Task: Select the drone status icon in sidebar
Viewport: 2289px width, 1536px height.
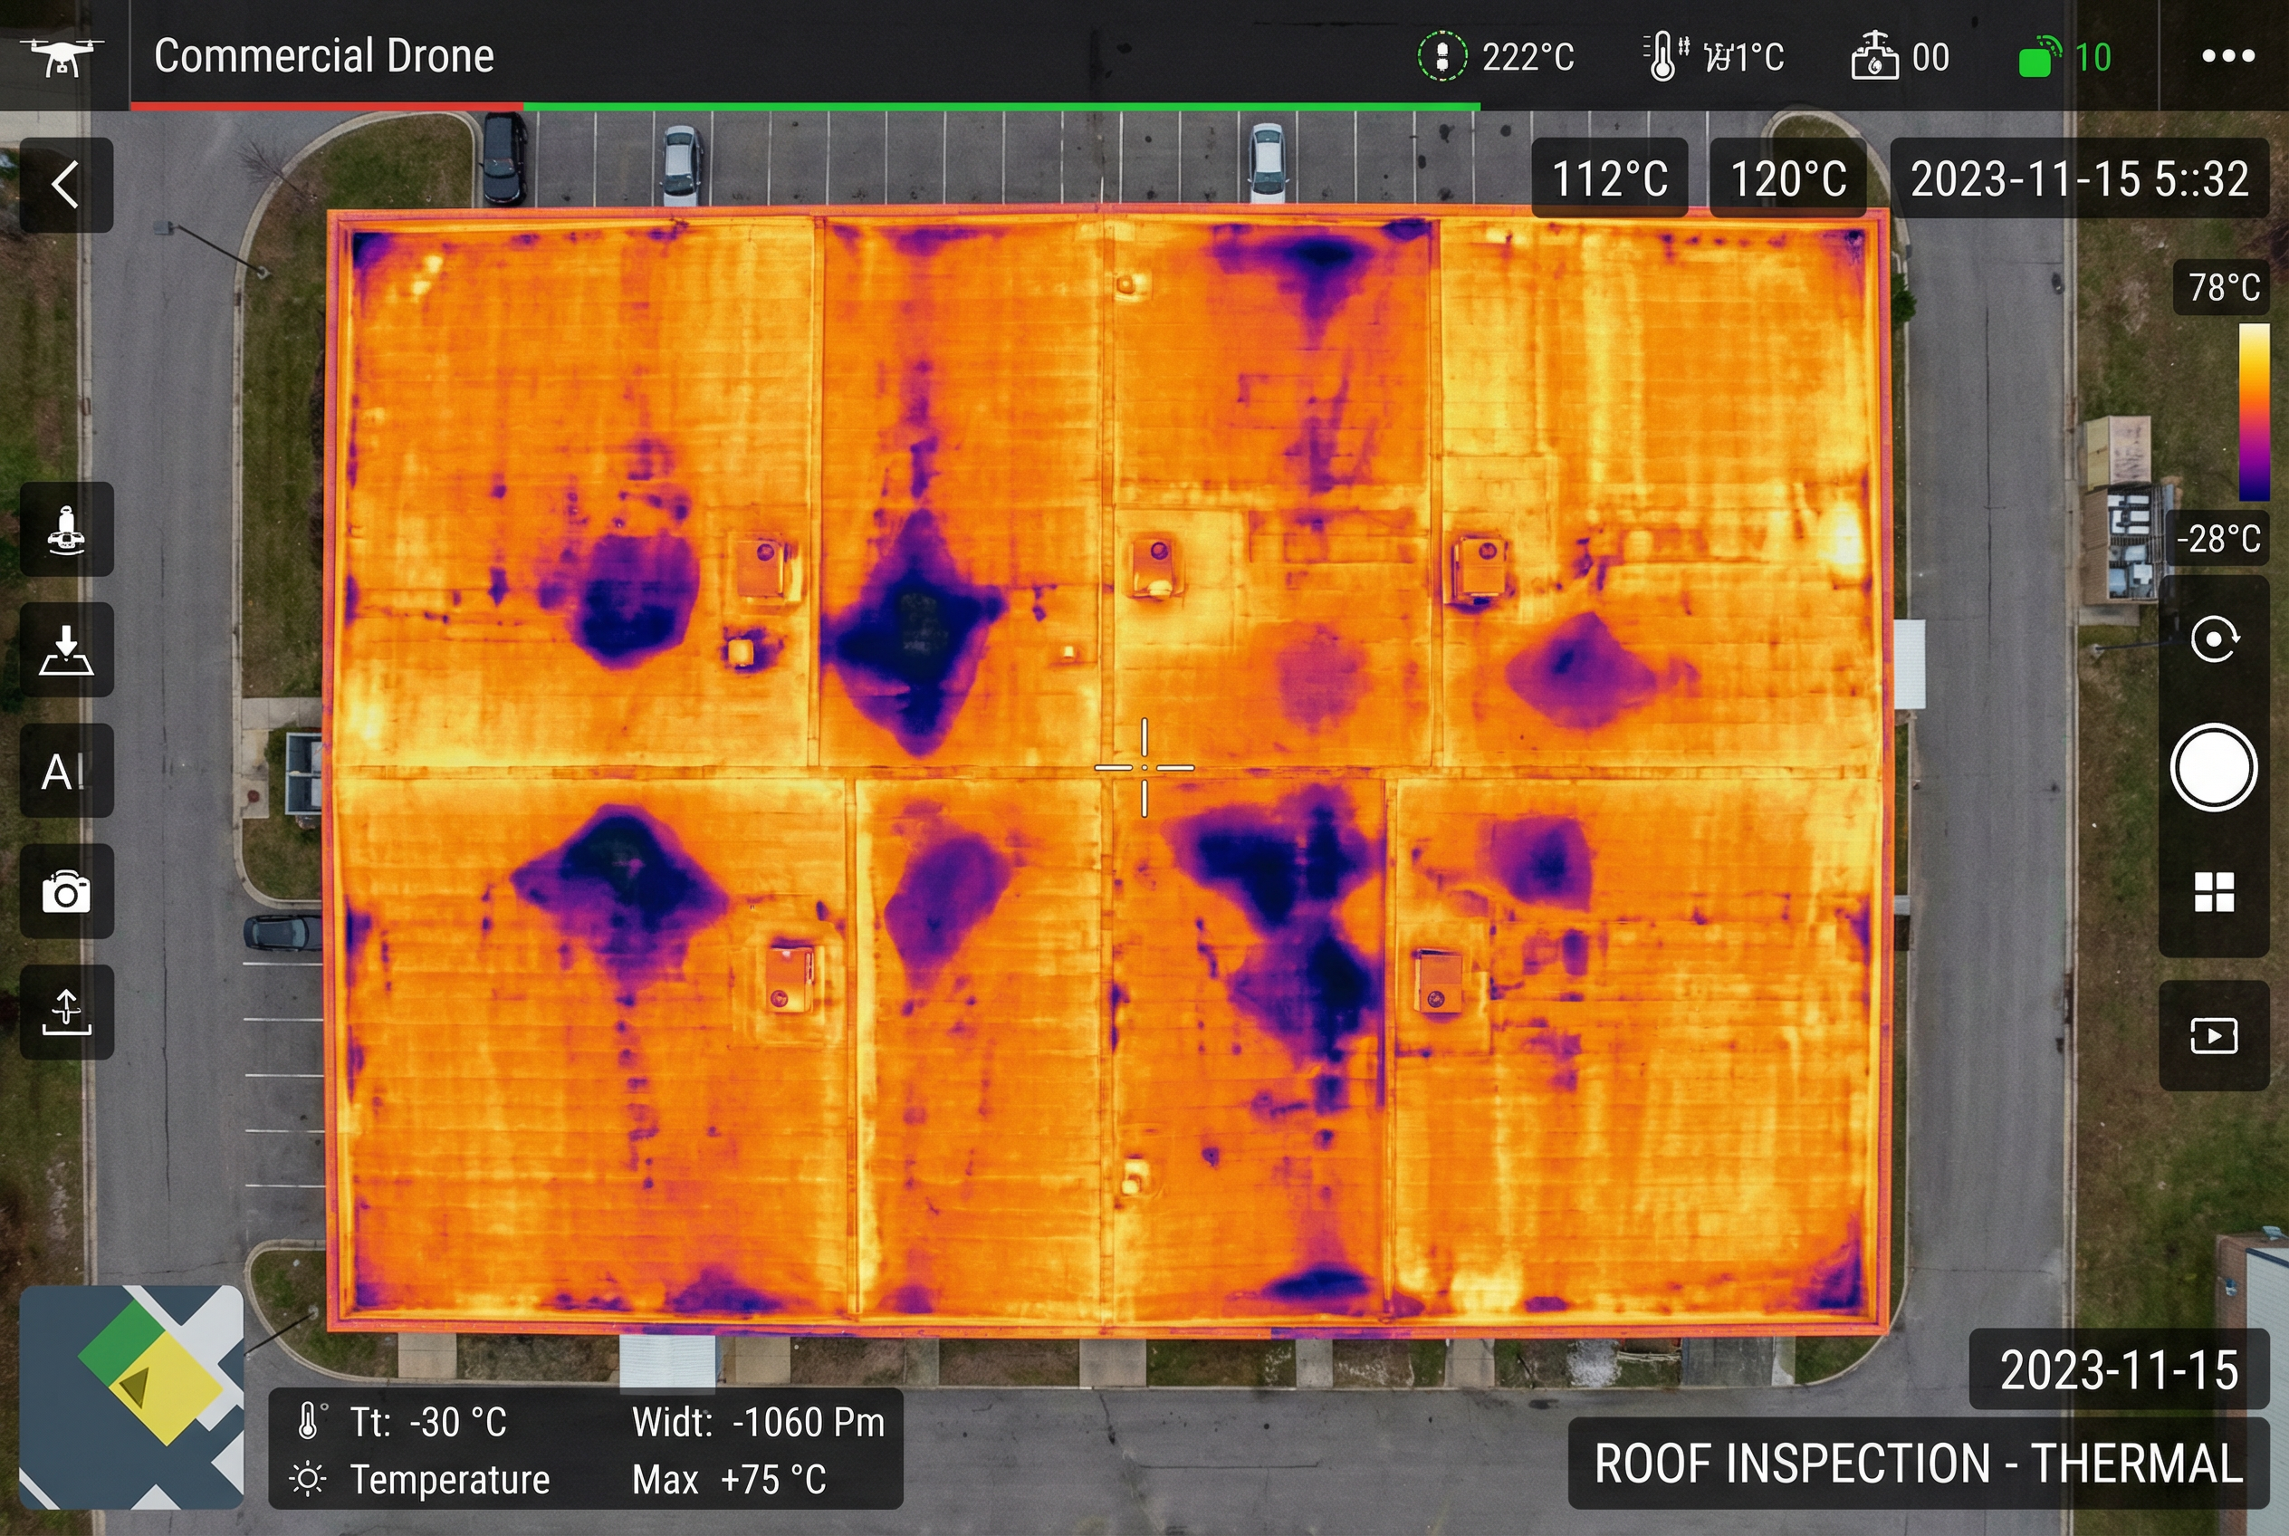Action: 65,530
